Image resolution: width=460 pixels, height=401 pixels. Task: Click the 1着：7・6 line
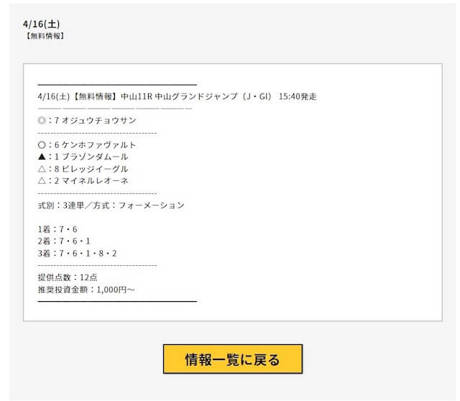[57, 229]
